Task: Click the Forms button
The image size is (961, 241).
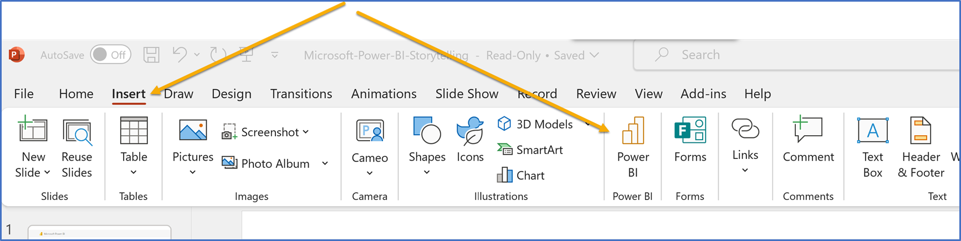Action: point(690,140)
